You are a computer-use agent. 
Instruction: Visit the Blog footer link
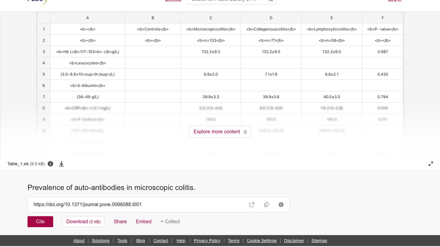click(x=141, y=241)
